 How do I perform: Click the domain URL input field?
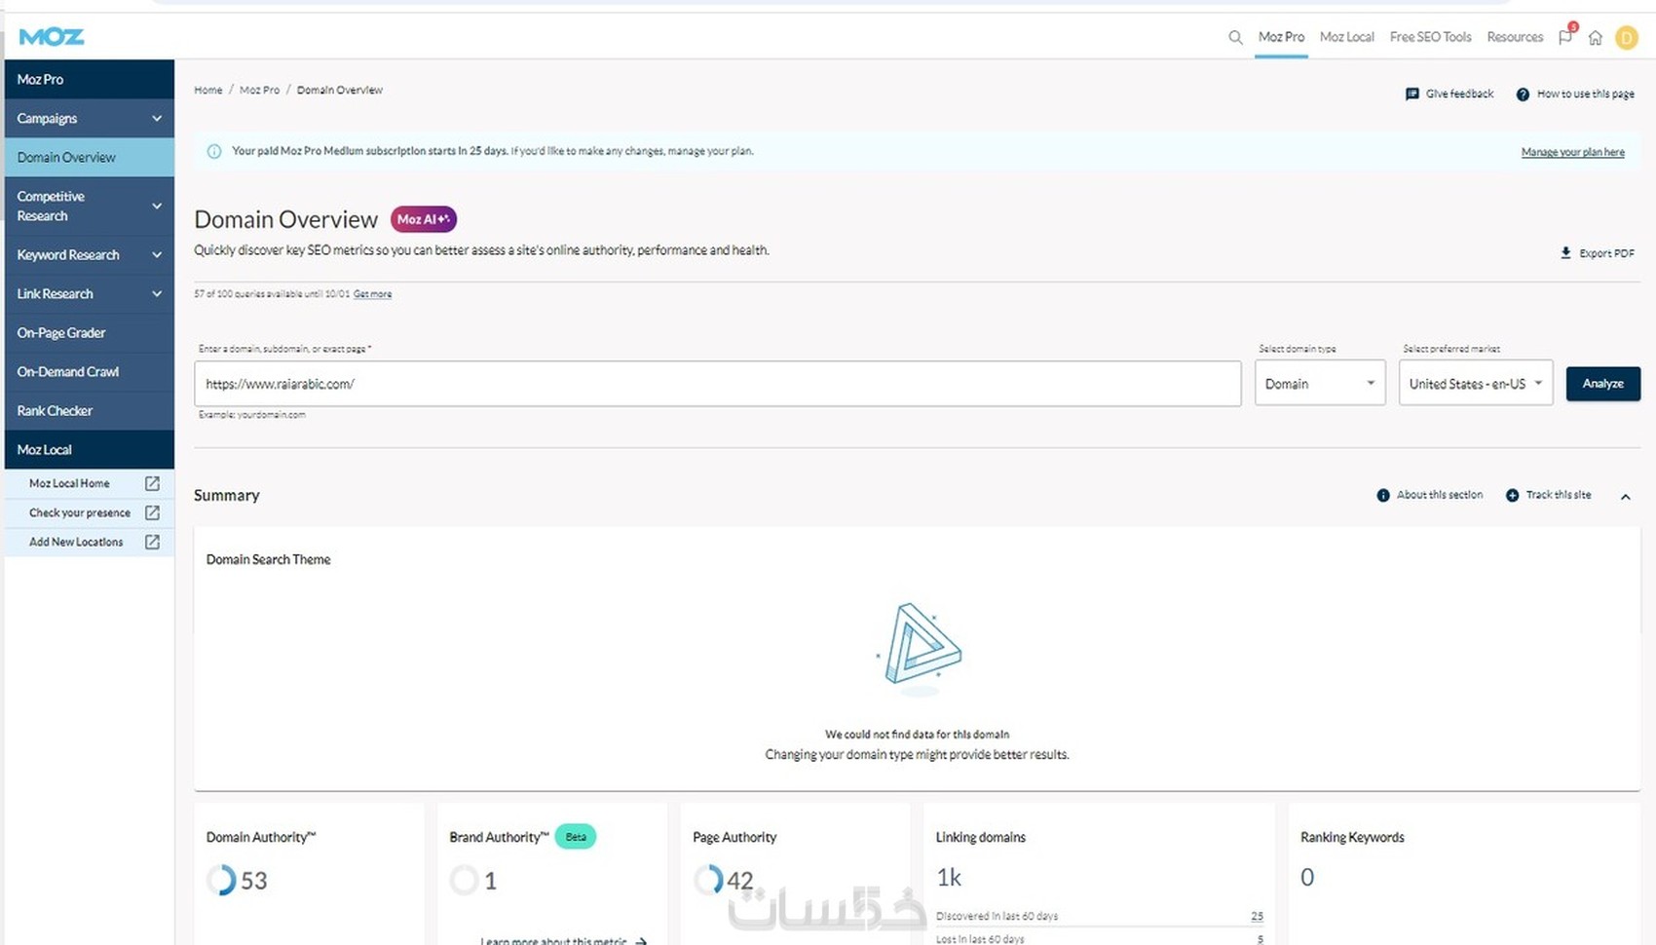[x=717, y=384]
